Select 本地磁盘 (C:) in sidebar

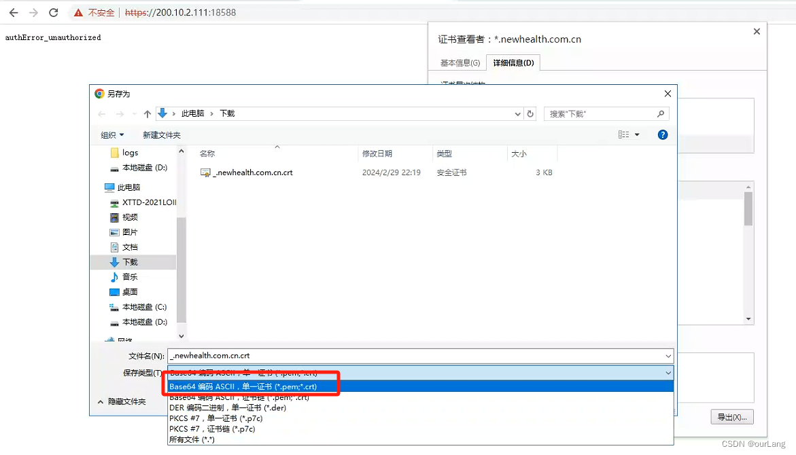pyautogui.click(x=138, y=308)
